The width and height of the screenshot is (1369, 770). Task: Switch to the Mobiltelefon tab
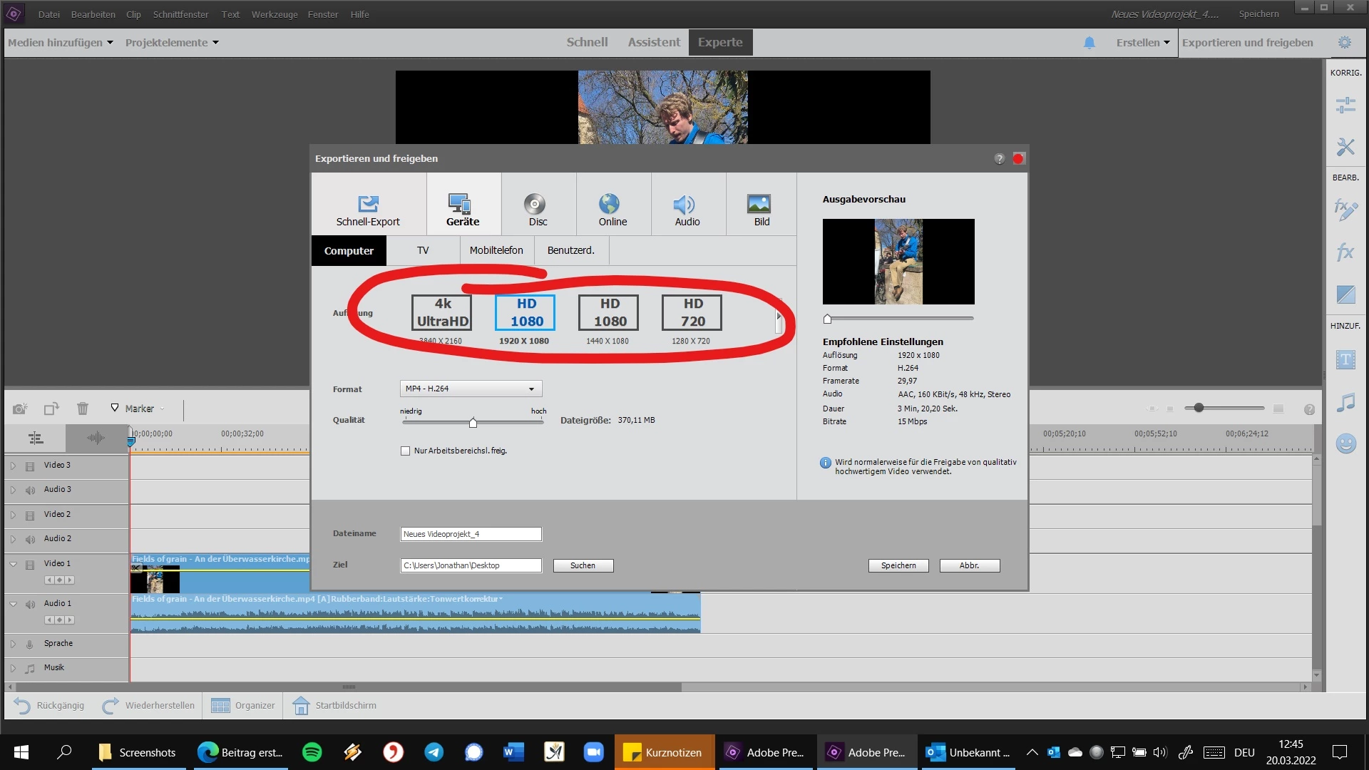[496, 251]
